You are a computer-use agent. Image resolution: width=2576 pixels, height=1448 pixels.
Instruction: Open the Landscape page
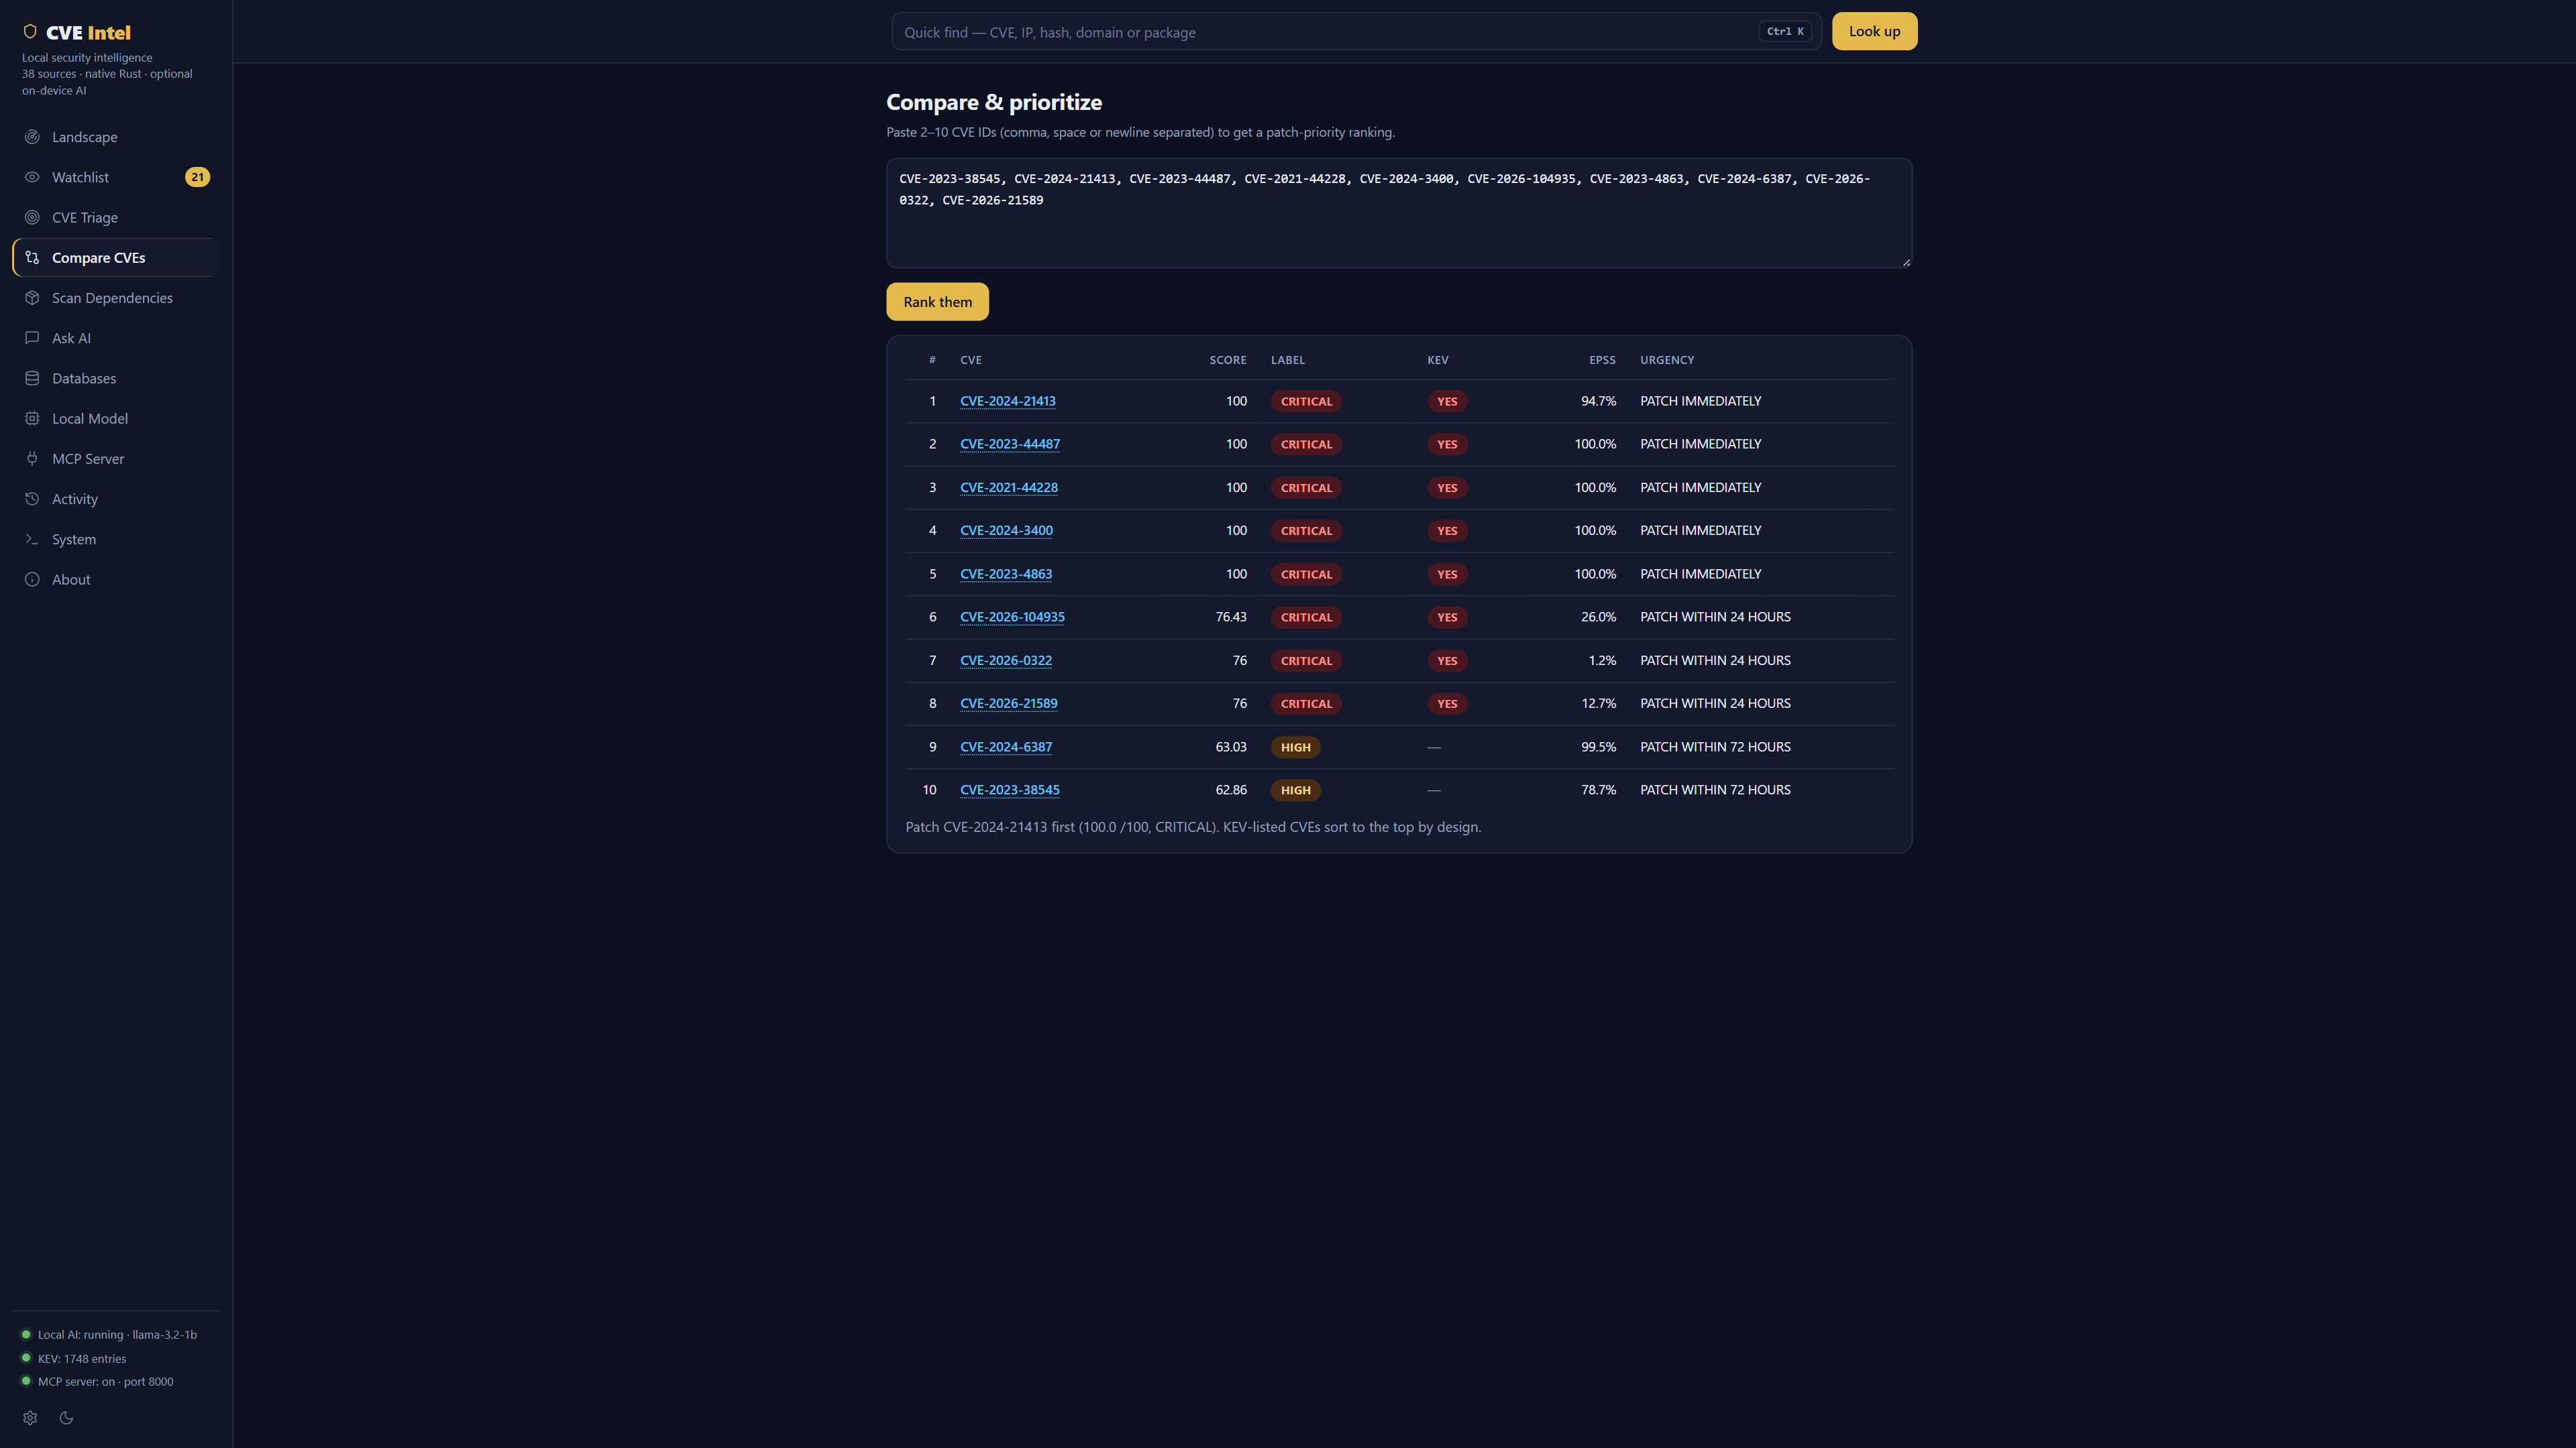click(x=116, y=137)
